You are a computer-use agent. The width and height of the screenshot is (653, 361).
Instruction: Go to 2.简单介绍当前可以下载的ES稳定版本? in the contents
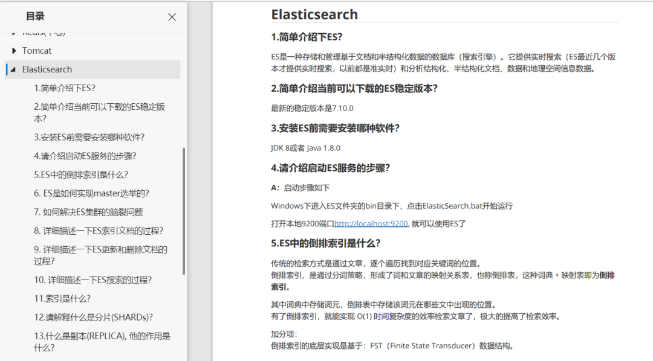(100, 113)
